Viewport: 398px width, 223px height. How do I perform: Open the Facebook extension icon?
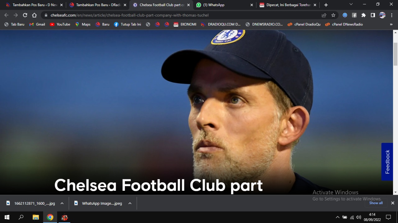[354, 15]
